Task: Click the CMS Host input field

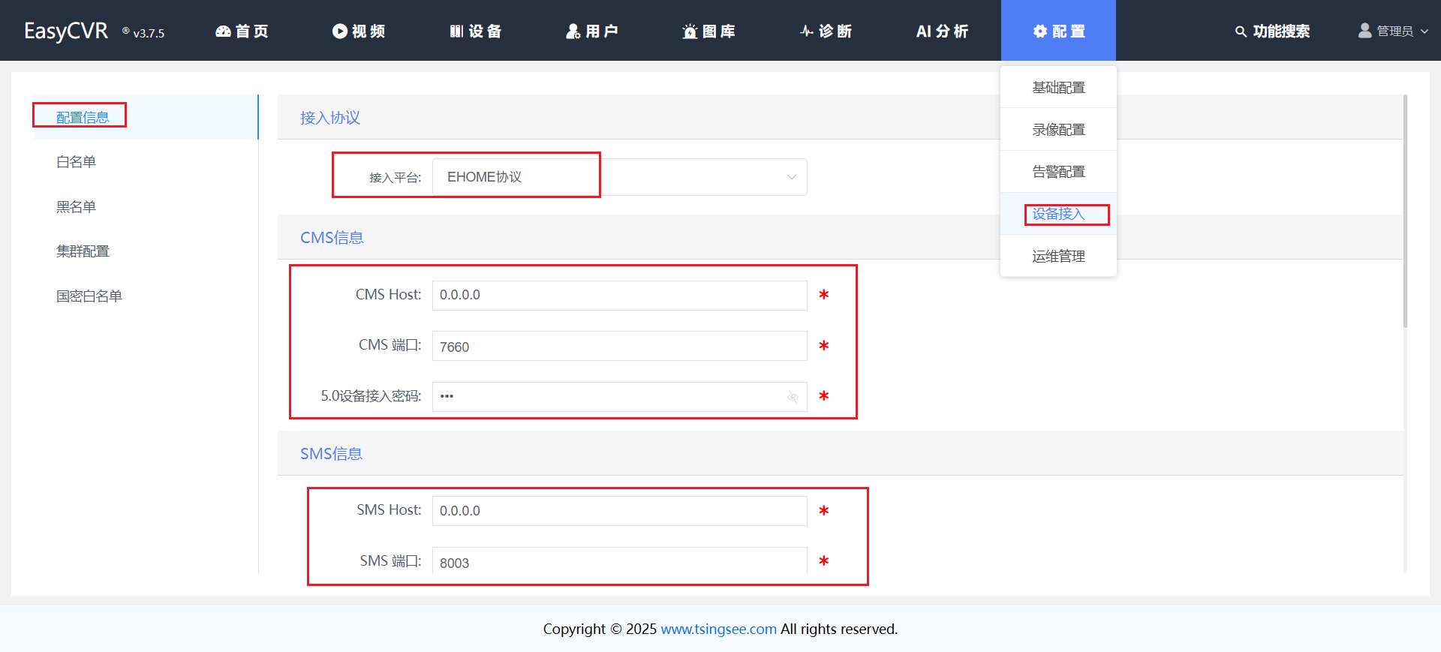Action: [x=619, y=296]
